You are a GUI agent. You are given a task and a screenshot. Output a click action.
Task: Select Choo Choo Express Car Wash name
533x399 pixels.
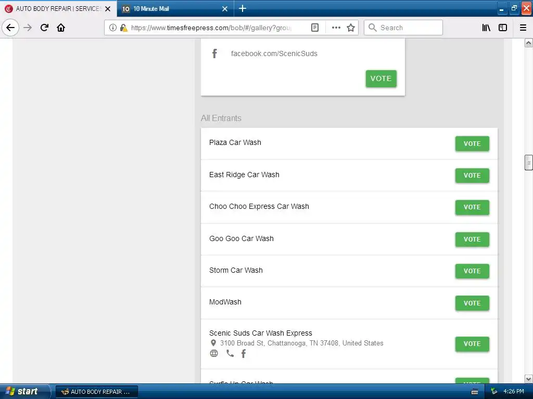[259, 207]
